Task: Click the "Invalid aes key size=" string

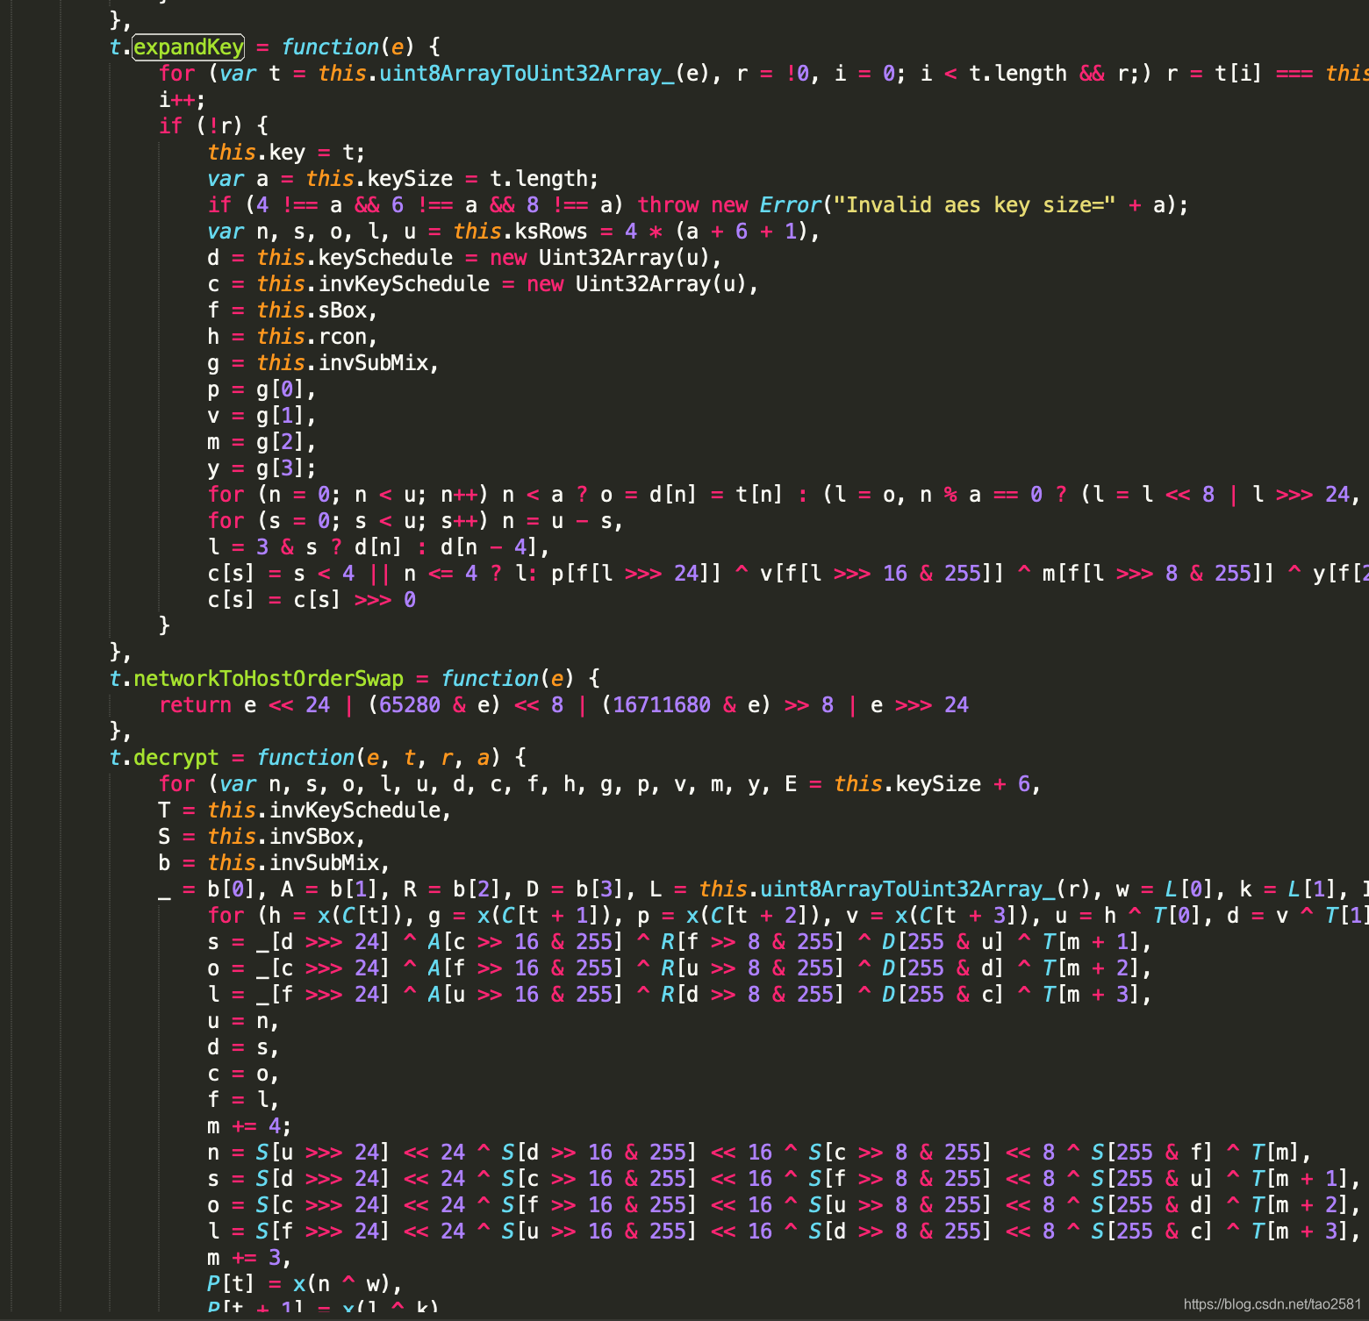Action: (974, 204)
